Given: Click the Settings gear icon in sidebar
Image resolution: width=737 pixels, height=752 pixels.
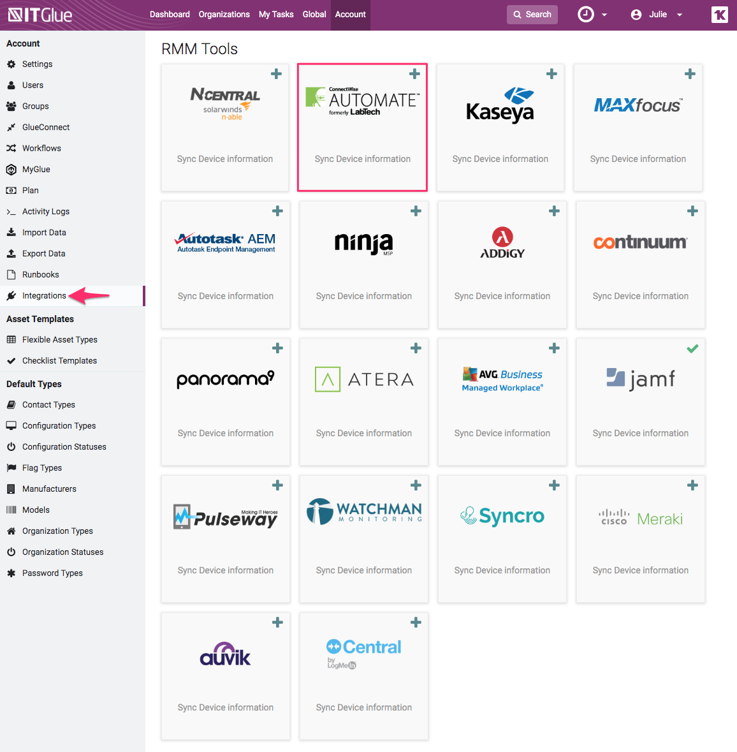Looking at the screenshot, I should [x=11, y=64].
